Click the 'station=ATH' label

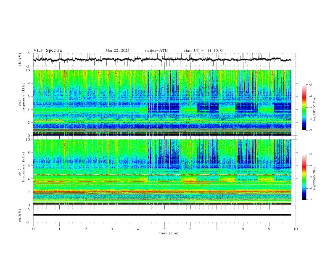pyautogui.click(x=156, y=50)
